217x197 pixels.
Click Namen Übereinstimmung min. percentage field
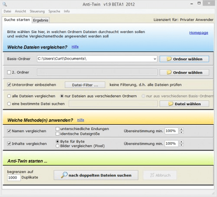click(171, 131)
